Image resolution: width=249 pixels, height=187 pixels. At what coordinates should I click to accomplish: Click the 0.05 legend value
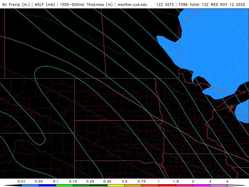click(39, 181)
